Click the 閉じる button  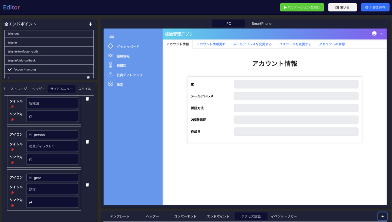pyautogui.click(x=342, y=7)
